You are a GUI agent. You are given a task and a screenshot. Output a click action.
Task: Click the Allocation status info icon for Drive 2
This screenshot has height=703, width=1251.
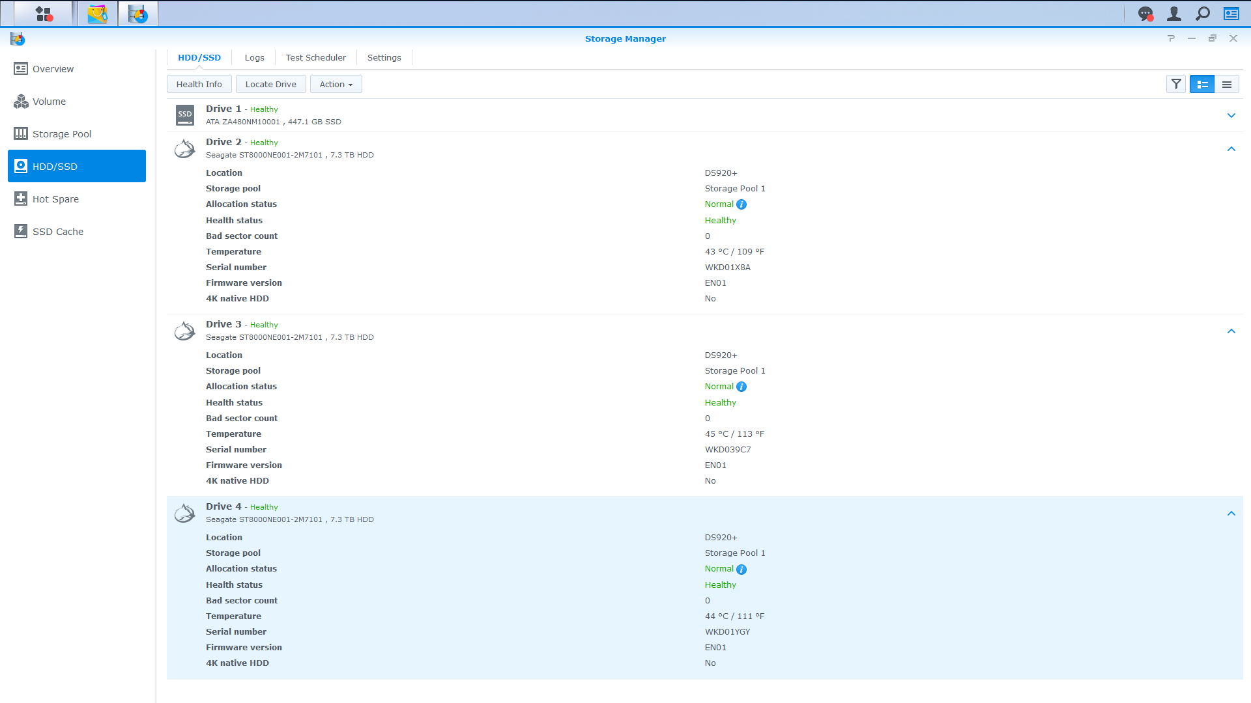tap(741, 204)
